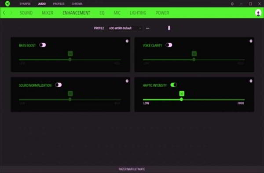Click the Haptic Intensity slider handle
Screen dimensions: 264x173
tap(181, 99)
